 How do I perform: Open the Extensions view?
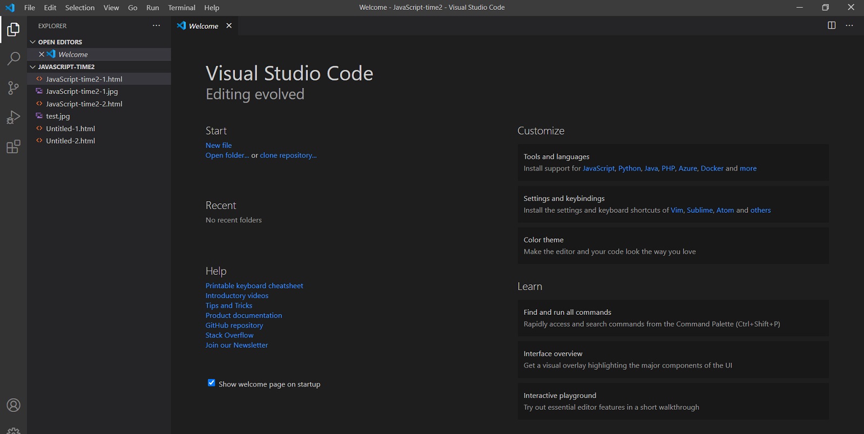point(13,147)
